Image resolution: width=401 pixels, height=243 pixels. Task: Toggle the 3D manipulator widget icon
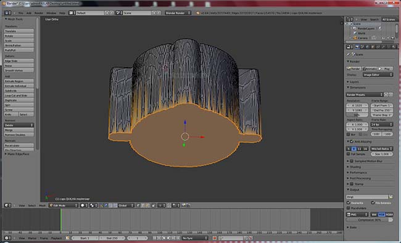tap(101, 205)
